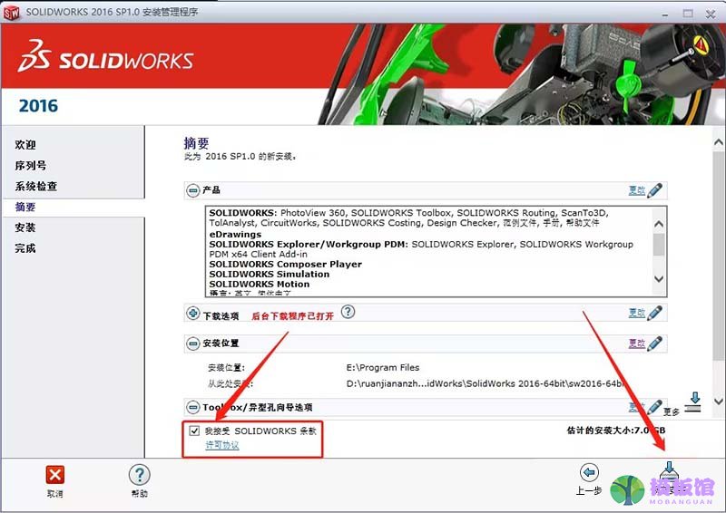Select the Serial Number (序列号) step
This screenshot has height=513, width=726.
tap(31, 166)
